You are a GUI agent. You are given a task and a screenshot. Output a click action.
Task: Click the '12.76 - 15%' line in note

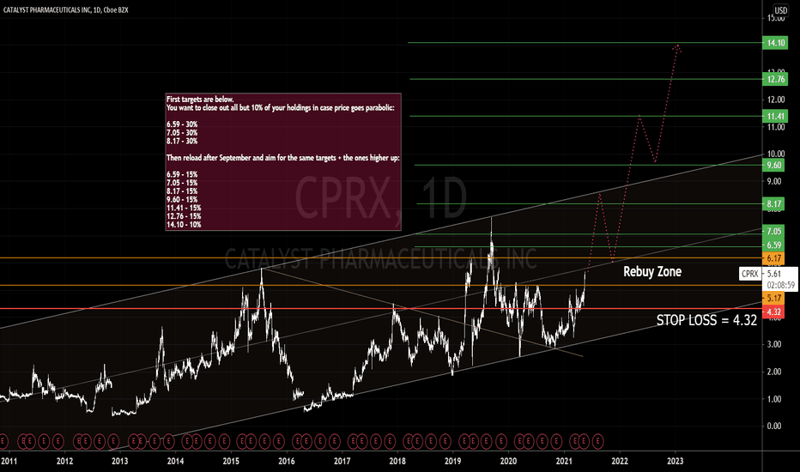(184, 216)
